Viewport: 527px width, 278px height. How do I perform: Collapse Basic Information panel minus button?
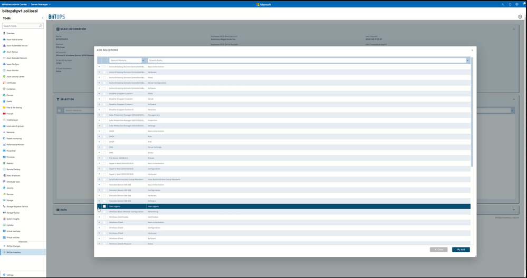point(514,29)
